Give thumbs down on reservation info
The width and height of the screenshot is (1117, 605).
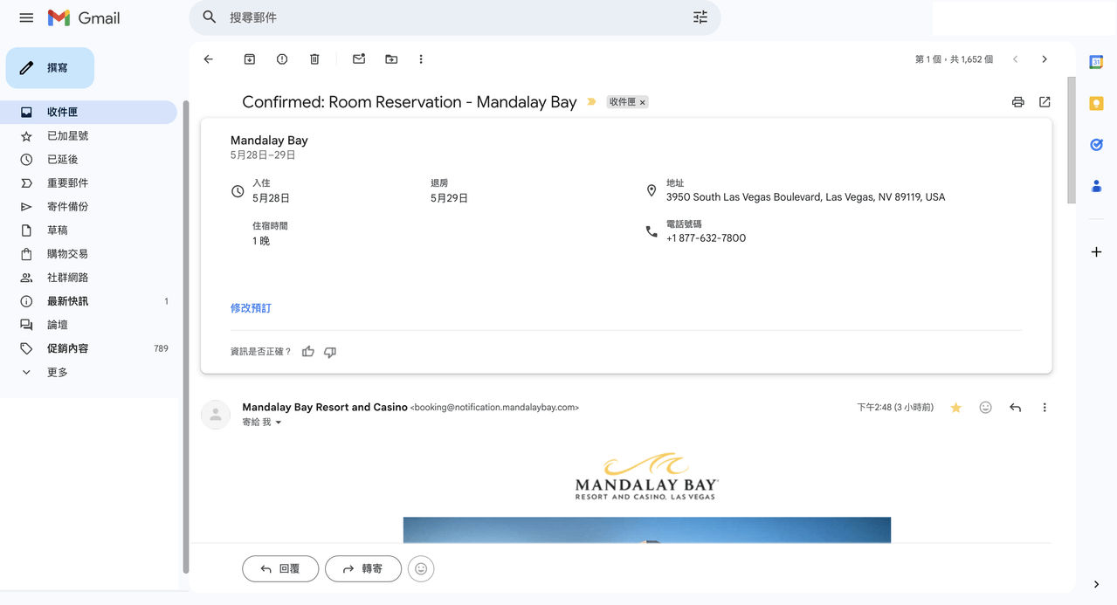(x=330, y=352)
